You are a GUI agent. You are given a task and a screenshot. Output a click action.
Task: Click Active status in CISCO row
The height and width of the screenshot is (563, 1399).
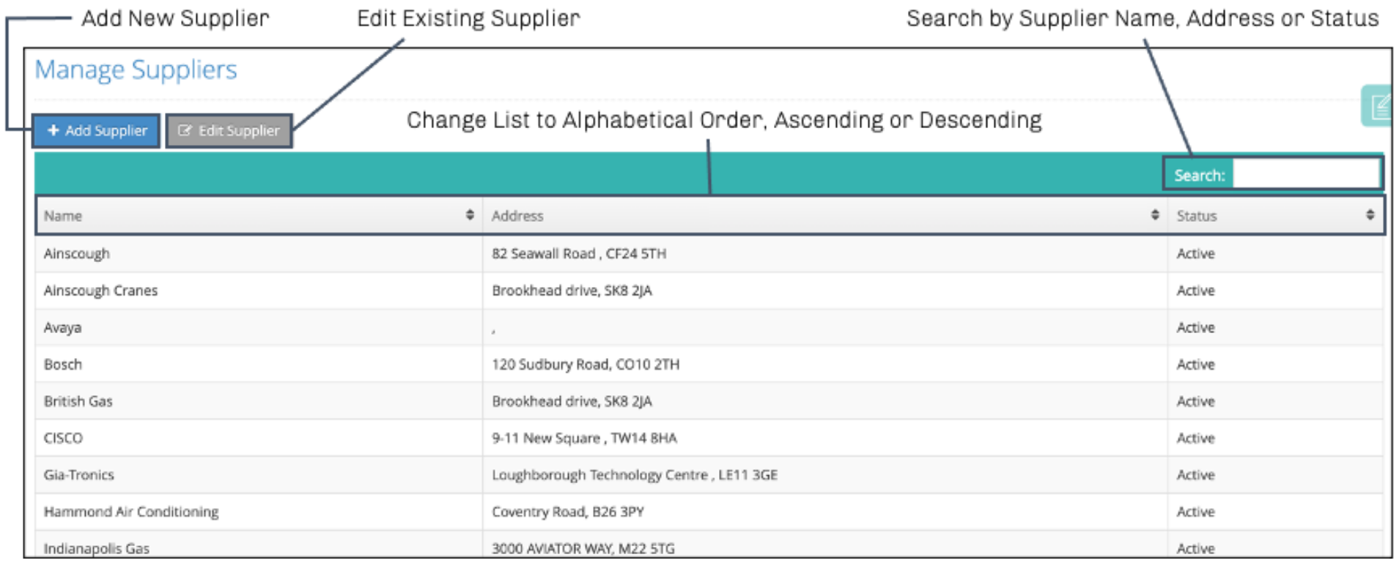tap(1195, 438)
